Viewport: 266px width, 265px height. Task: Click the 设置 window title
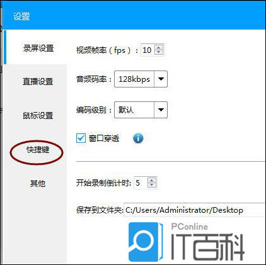point(21,16)
